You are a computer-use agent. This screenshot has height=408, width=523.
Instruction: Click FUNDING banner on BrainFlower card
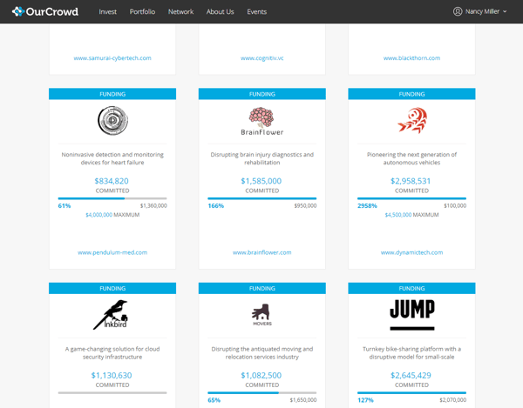pos(262,94)
